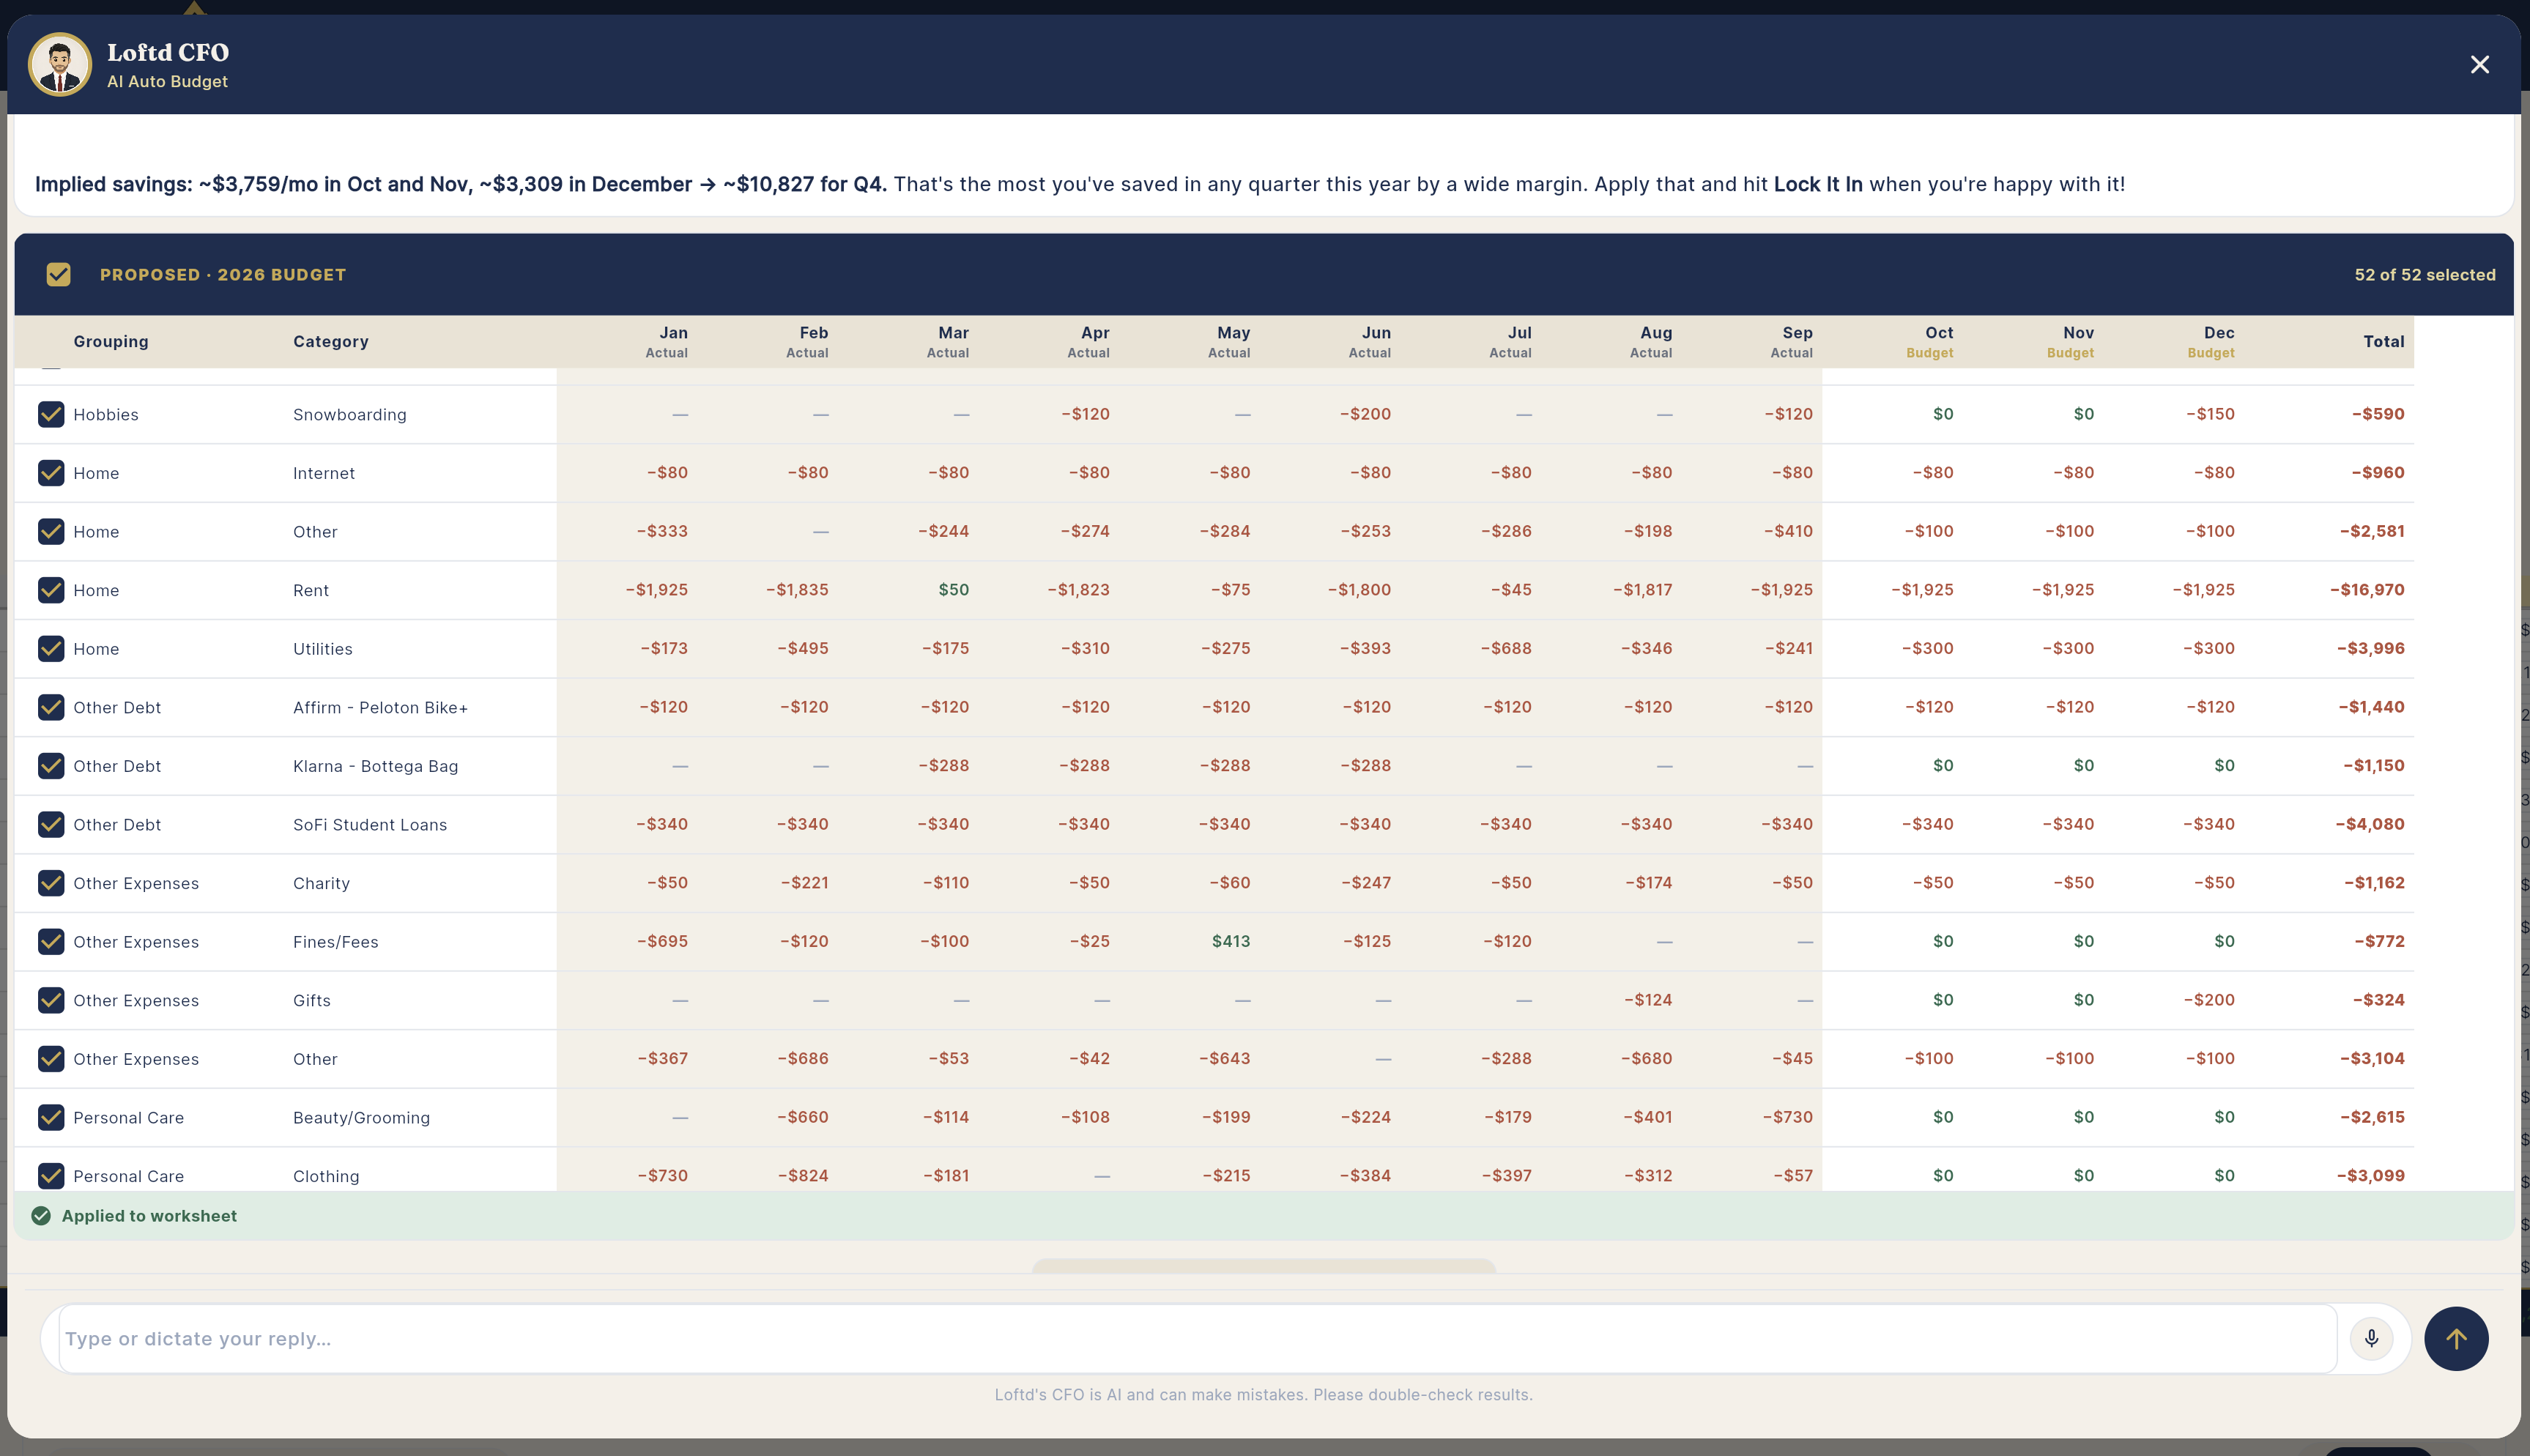Screen dimensions: 2530x1456
Task: Click the Rent March value $50
Action: pyautogui.click(x=954, y=590)
